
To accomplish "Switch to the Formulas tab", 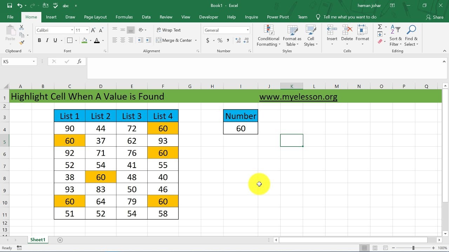I will tap(124, 17).
